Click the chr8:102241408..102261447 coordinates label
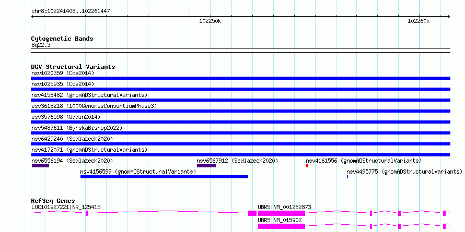Viewport: 465px width, 232px height. 71,11
